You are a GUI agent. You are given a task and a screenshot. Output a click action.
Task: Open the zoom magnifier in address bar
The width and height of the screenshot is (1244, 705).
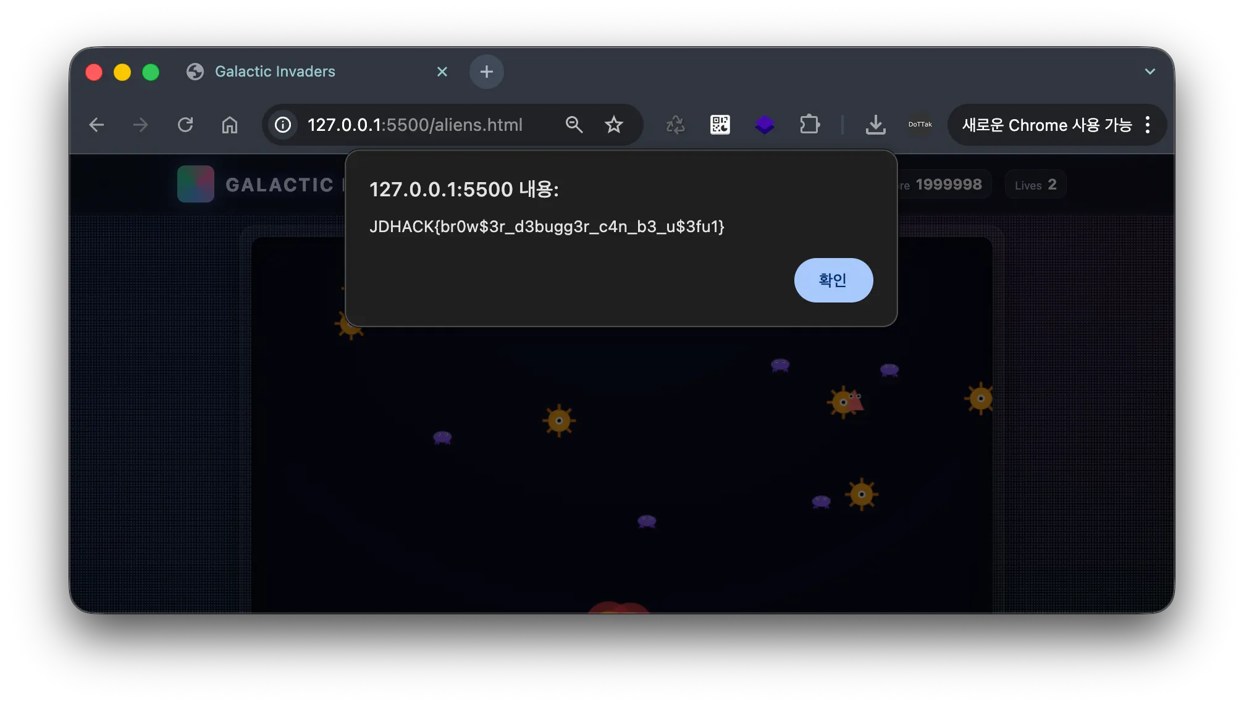coord(574,125)
